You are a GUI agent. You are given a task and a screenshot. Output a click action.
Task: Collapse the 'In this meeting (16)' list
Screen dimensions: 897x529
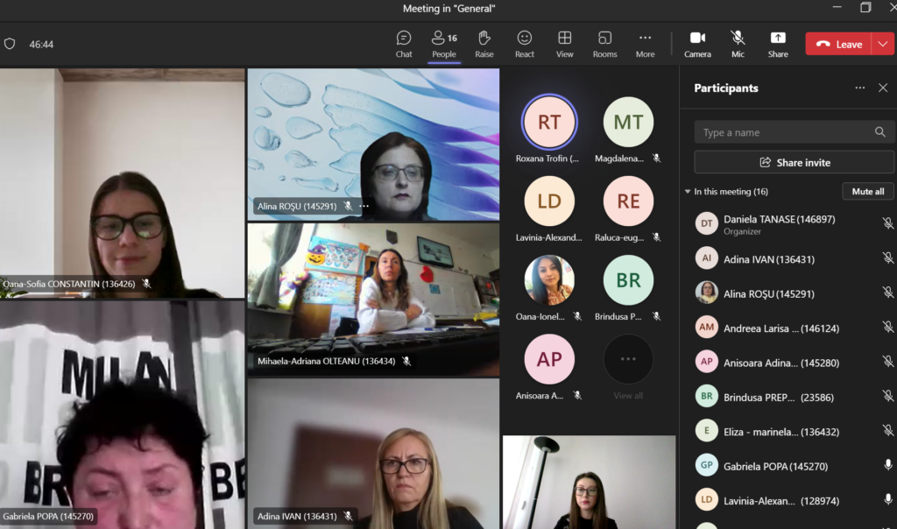[x=688, y=192]
